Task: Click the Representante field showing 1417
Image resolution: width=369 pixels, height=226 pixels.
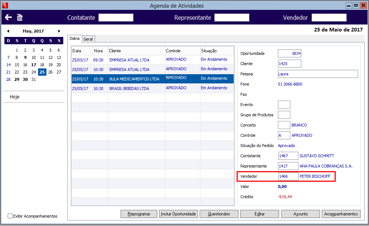Action: 288,166
